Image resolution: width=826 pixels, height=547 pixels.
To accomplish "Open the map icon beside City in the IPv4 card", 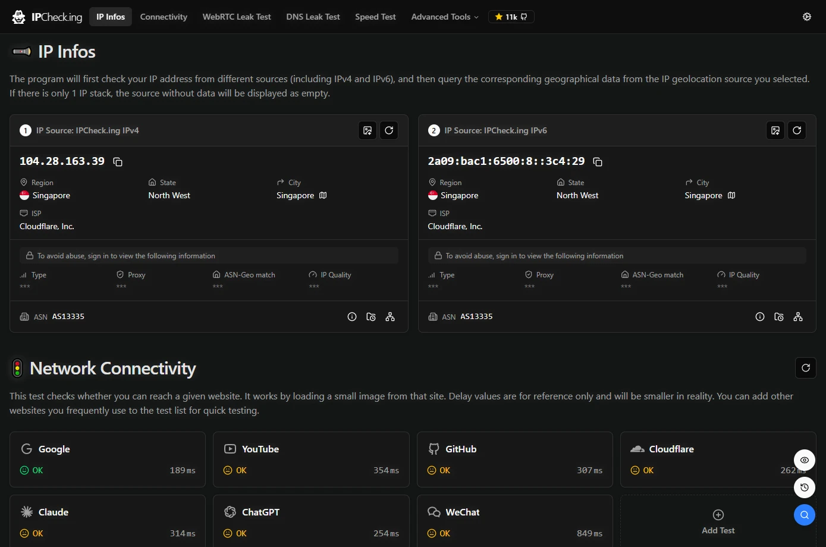I will point(323,195).
